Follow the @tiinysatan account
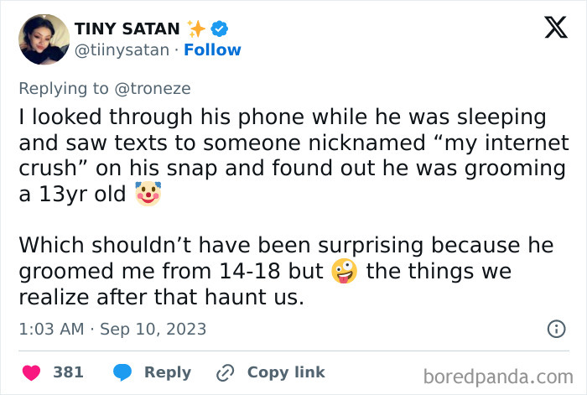Screen dimensions: 587x395 [212, 49]
